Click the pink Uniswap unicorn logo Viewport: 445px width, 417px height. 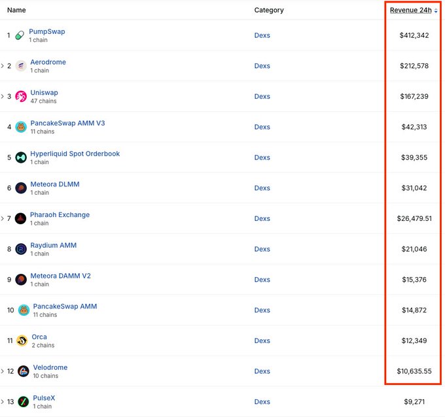coord(21,97)
